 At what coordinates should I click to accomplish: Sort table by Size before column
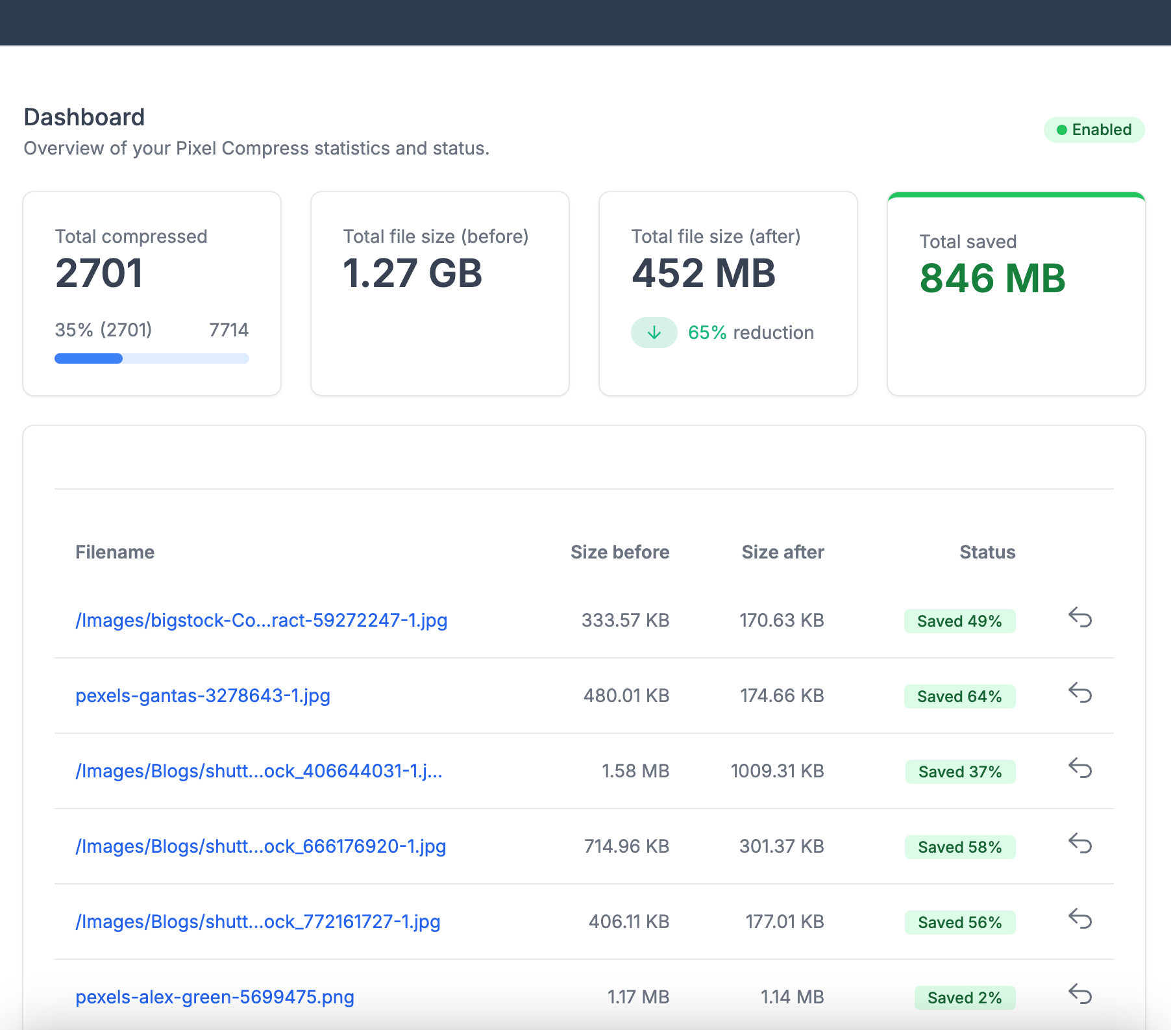(x=619, y=552)
